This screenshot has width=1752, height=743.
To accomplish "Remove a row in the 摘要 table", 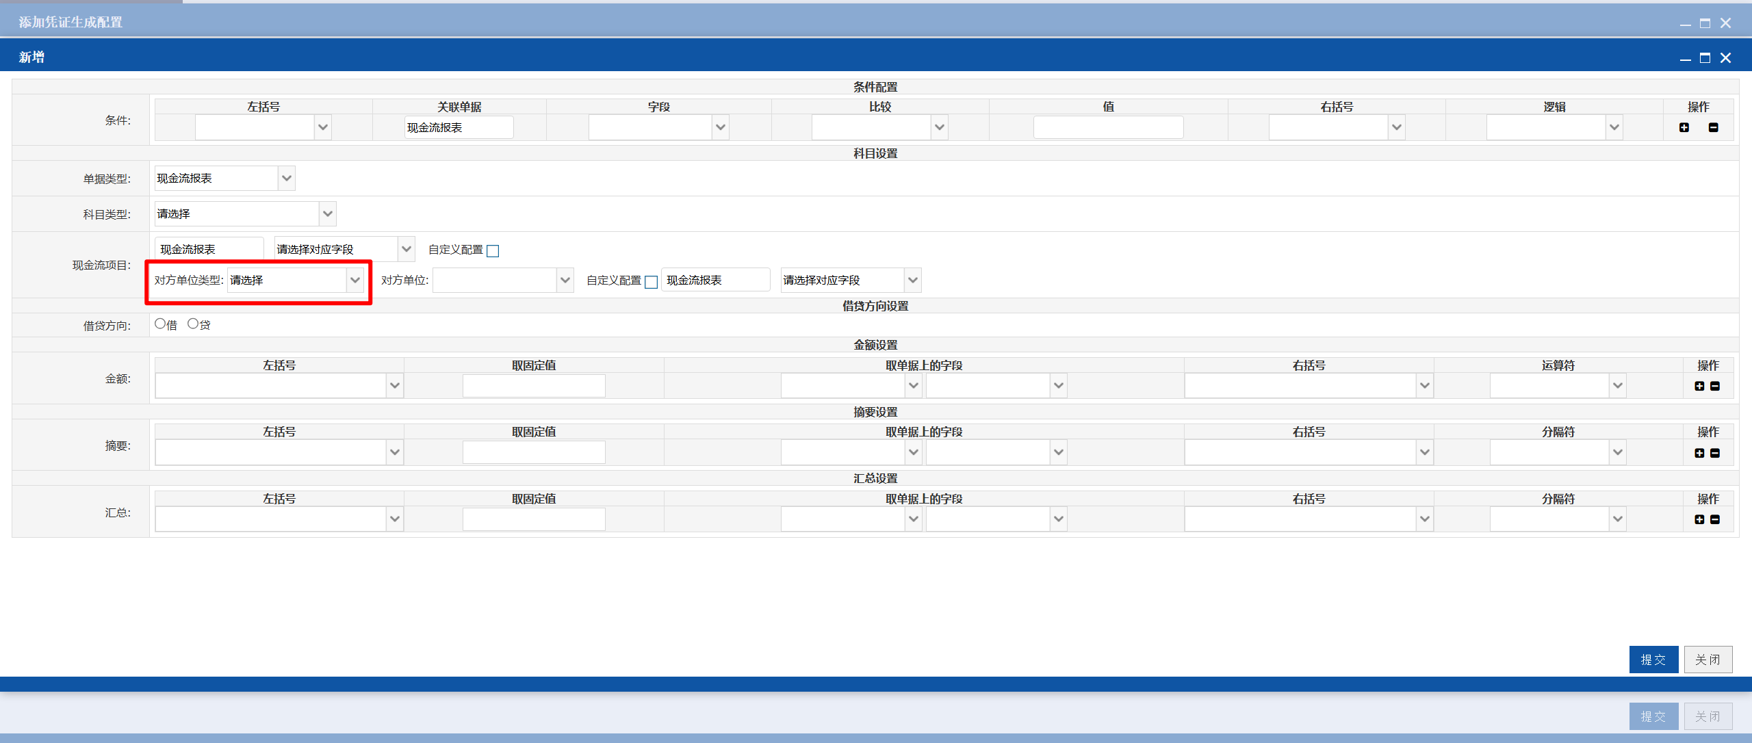I will click(x=1715, y=453).
